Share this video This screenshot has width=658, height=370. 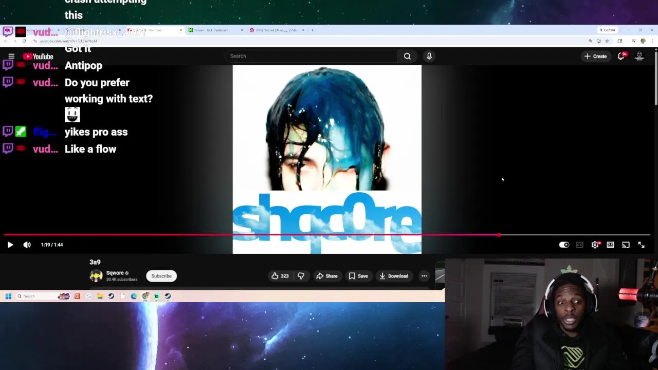(327, 276)
